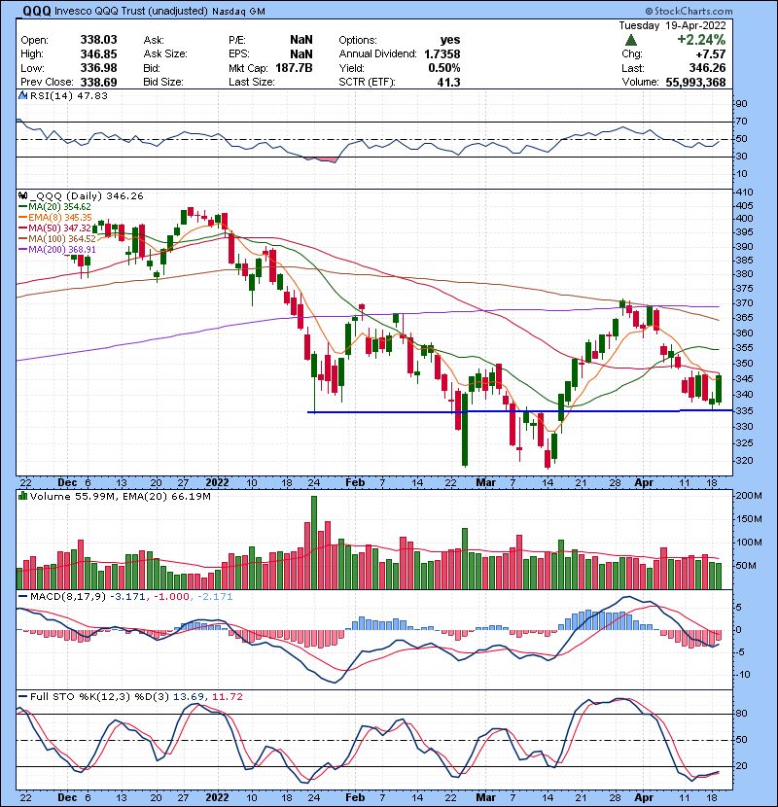Click the Volume 55.99M, EMA(20) label
Screen dimensions: 778x807
pyautogui.click(x=121, y=497)
